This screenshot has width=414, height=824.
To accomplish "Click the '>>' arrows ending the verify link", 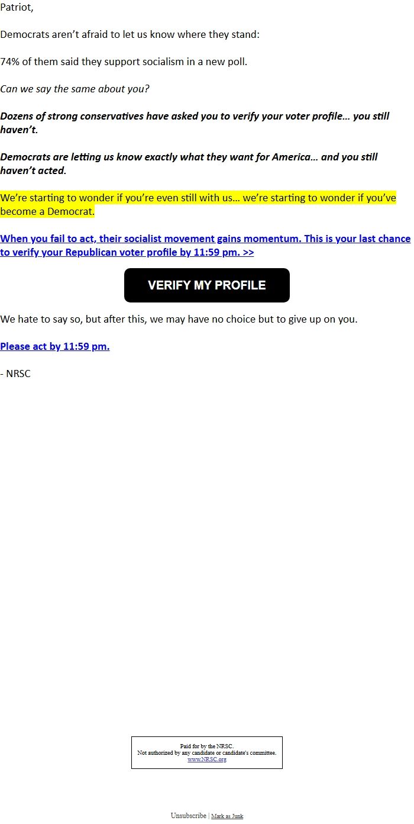I will [248, 253].
